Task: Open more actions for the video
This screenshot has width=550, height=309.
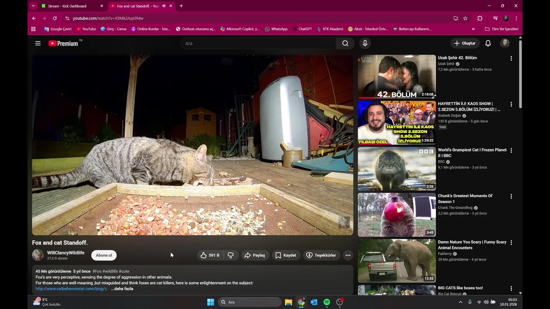Action: click(x=348, y=255)
